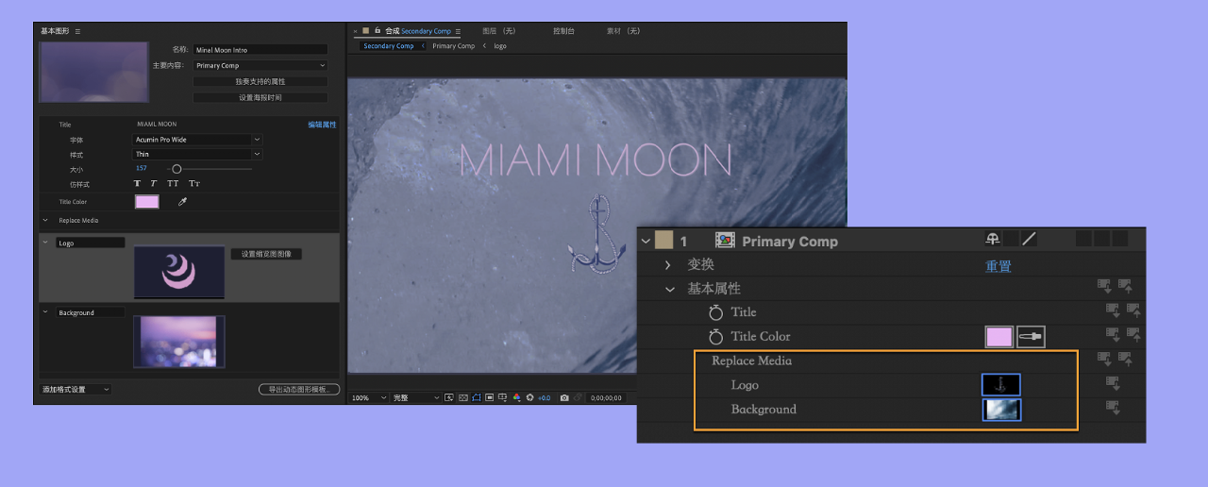Click pull-from-primary icon on Title Color row
1208x487 pixels.
click(1113, 334)
